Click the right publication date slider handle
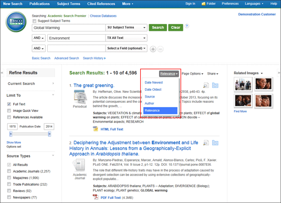Image resolution: width=281 pixels, height=203 pixels. coord(49,134)
